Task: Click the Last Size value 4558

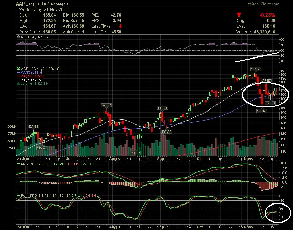Action: pyautogui.click(x=116, y=32)
